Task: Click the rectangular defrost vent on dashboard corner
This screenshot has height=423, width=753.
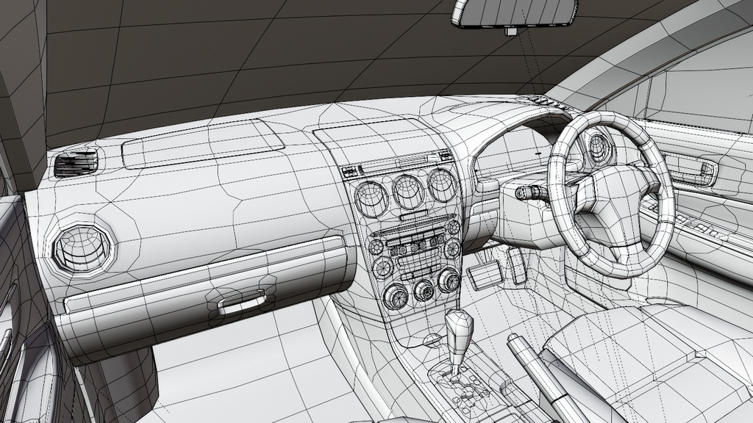Action: point(76,164)
